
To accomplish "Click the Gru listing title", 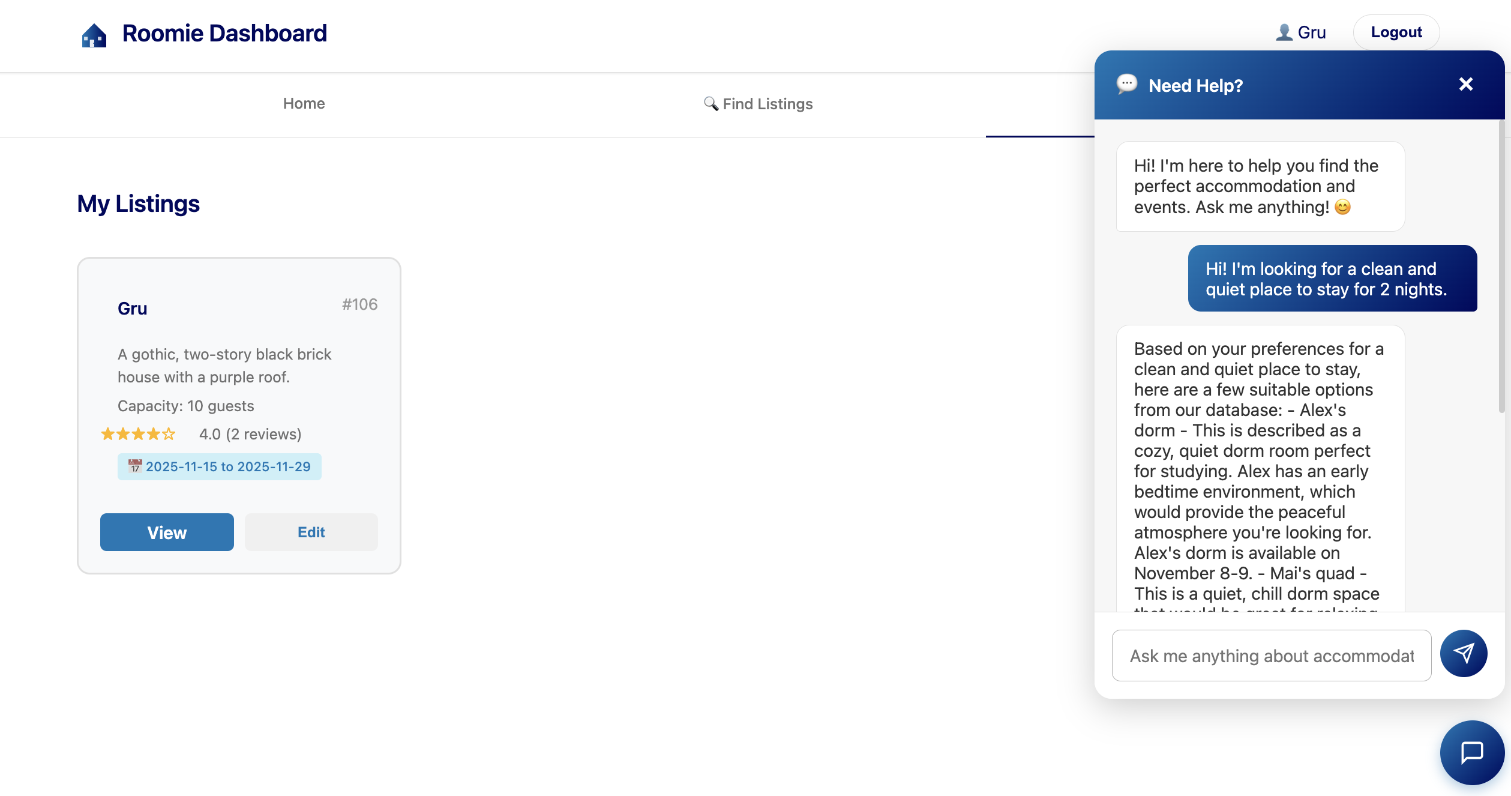I will (x=132, y=309).
